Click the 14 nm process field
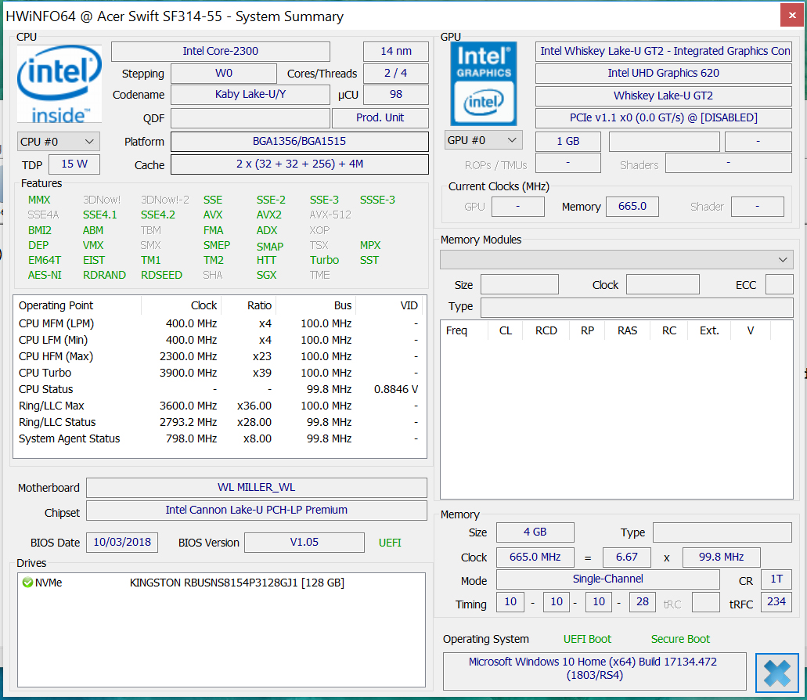807x700 pixels. coord(396,52)
